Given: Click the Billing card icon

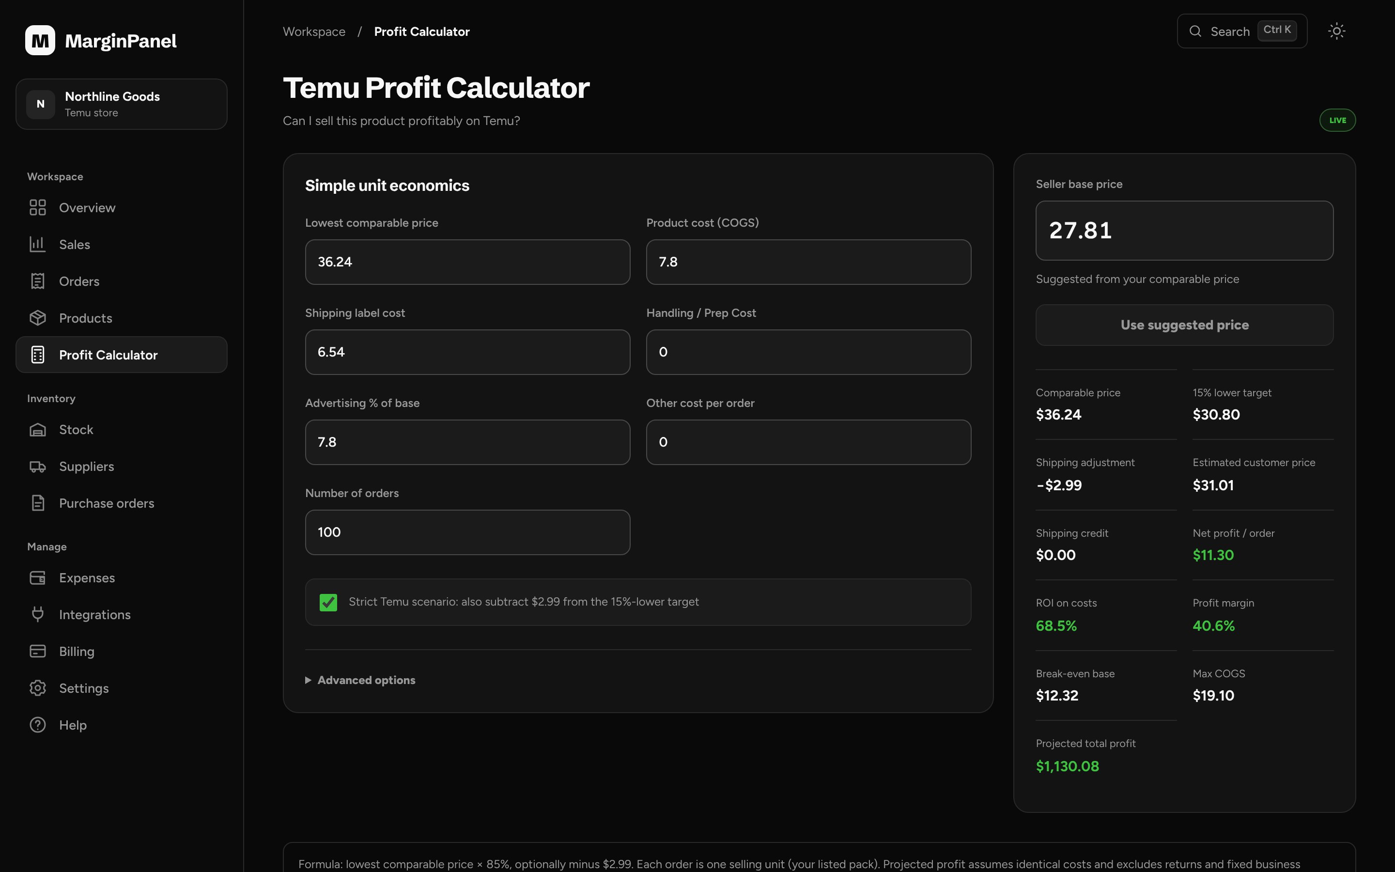Looking at the screenshot, I should point(37,652).
